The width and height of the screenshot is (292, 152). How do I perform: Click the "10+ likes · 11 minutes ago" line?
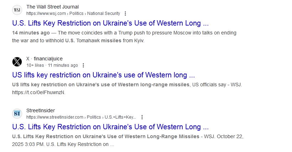click(52, 65)
